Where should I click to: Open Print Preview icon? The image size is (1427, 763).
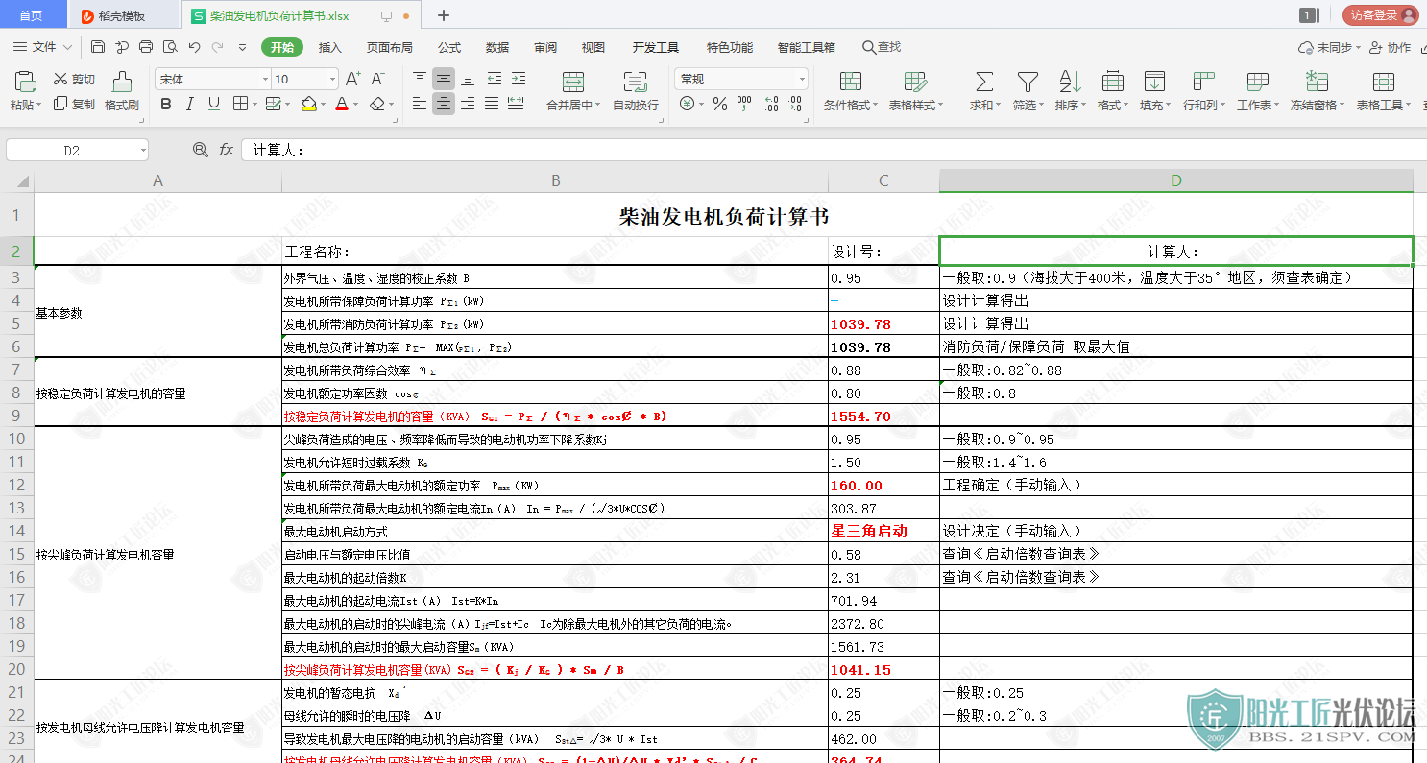coord(170,47)
